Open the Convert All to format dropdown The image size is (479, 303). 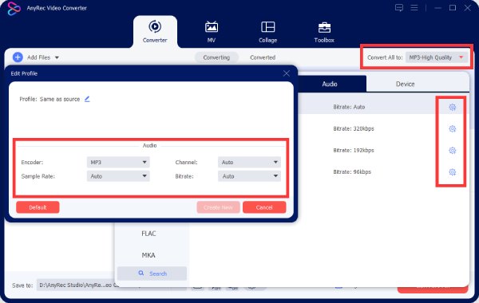(436, 57)
